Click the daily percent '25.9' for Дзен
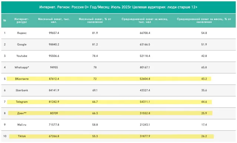The height and width of the screenshot is (143, 237). coord(204,113)
